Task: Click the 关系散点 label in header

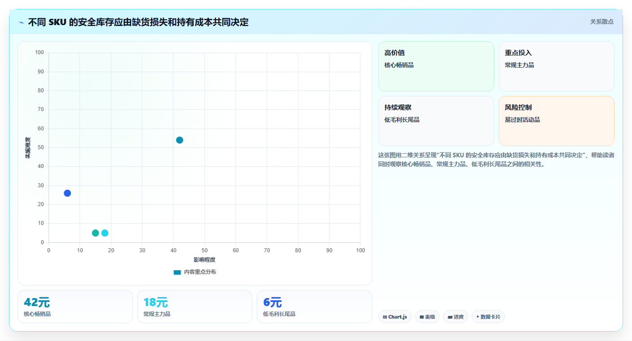Action: [x=602, y=22]
